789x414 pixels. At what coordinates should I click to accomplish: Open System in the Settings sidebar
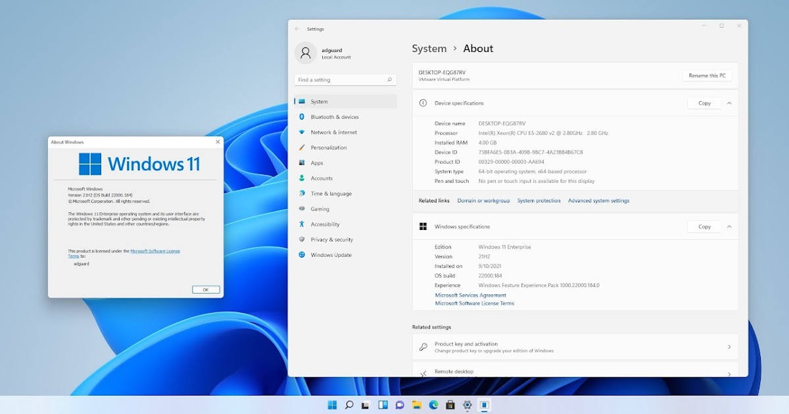pyautogui.click(x=345, y=102)
